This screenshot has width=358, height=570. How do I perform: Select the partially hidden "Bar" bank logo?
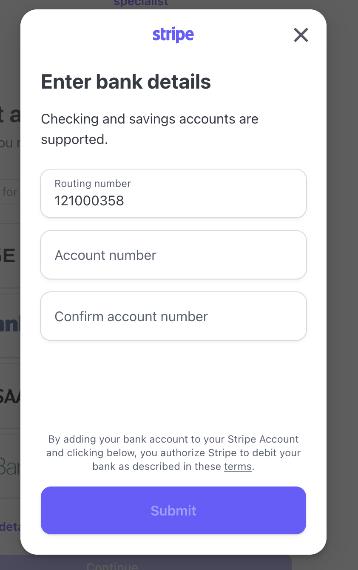10,466
